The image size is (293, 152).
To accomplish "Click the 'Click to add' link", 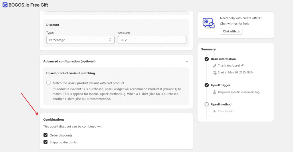I will [225, 111].
